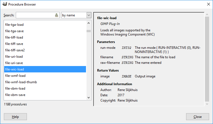Click the 'Search:' label

9,15
